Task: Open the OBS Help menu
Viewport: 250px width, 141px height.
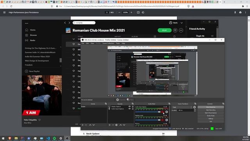Action: coord(123,43)
